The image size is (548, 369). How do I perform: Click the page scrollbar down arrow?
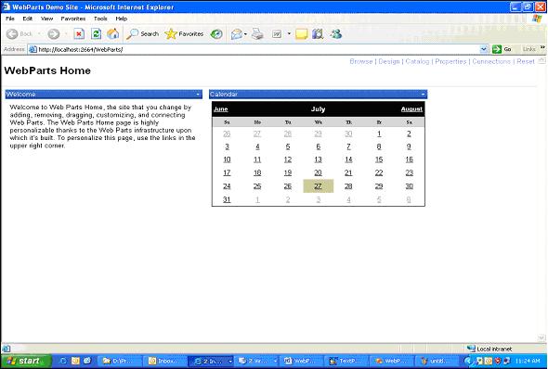(541, 337)
